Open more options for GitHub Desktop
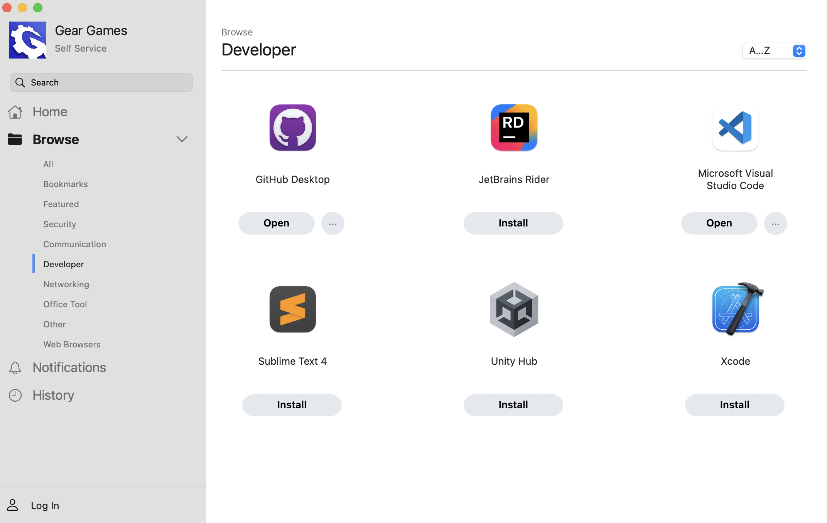This screenshot has height=523, width=827. click(x=332, y=223)
